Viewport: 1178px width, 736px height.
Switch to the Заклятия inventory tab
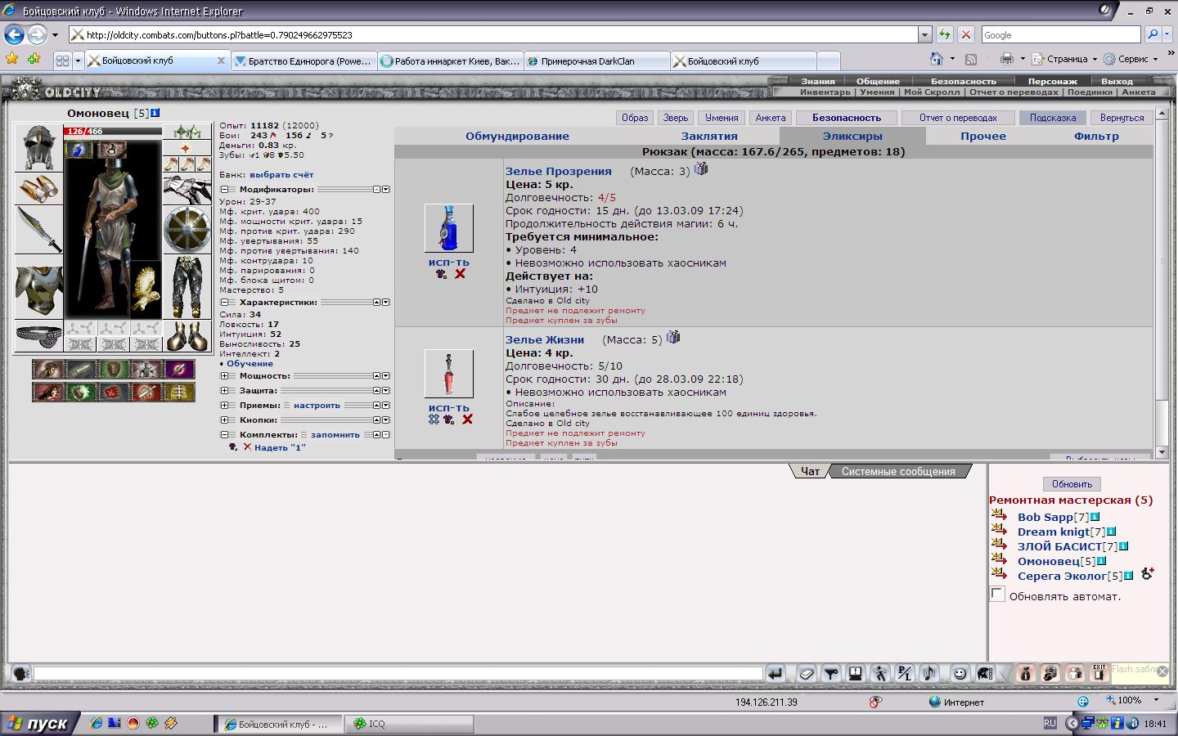[x=709, y=136]
